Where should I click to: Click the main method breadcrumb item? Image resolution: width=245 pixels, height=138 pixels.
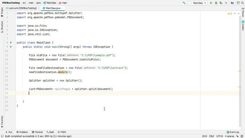coord(63,3)
